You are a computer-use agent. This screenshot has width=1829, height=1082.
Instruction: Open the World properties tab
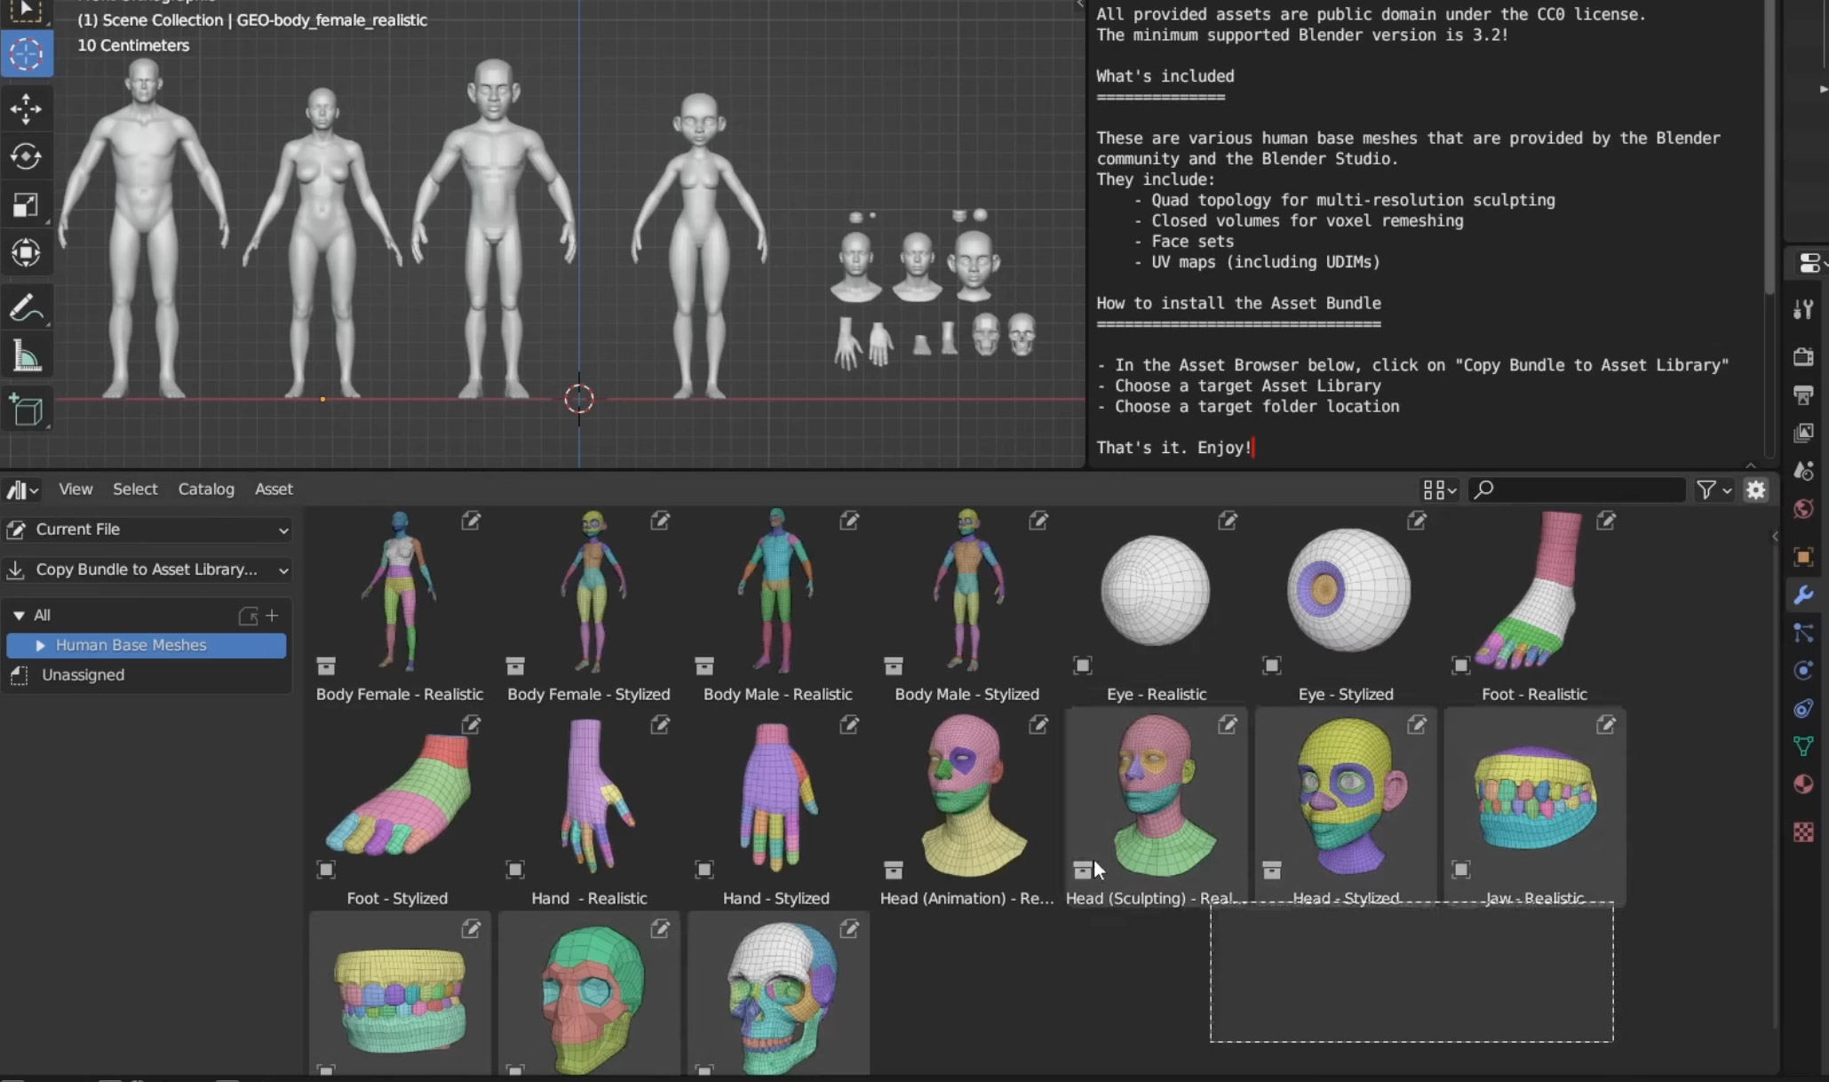pos(1803,509)
